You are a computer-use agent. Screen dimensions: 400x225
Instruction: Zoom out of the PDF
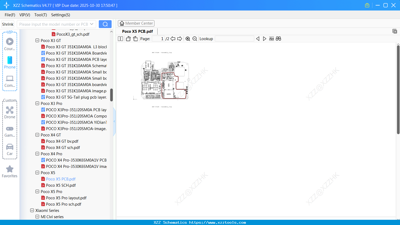pyautogui.click(x=195, y=39)
